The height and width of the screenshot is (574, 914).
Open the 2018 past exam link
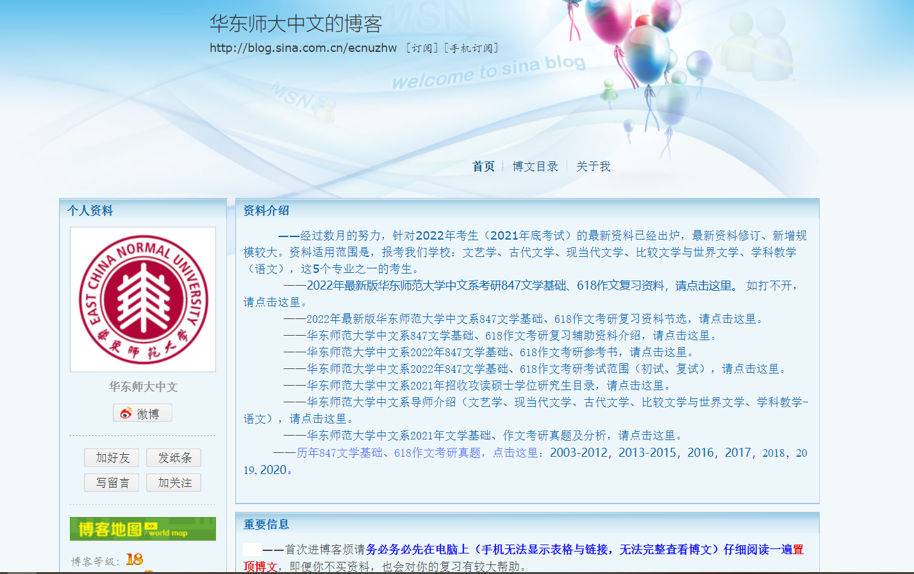(774, 453)
